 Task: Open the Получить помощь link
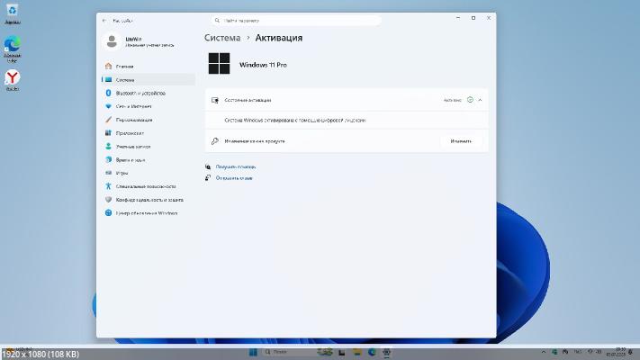(236, 166)
